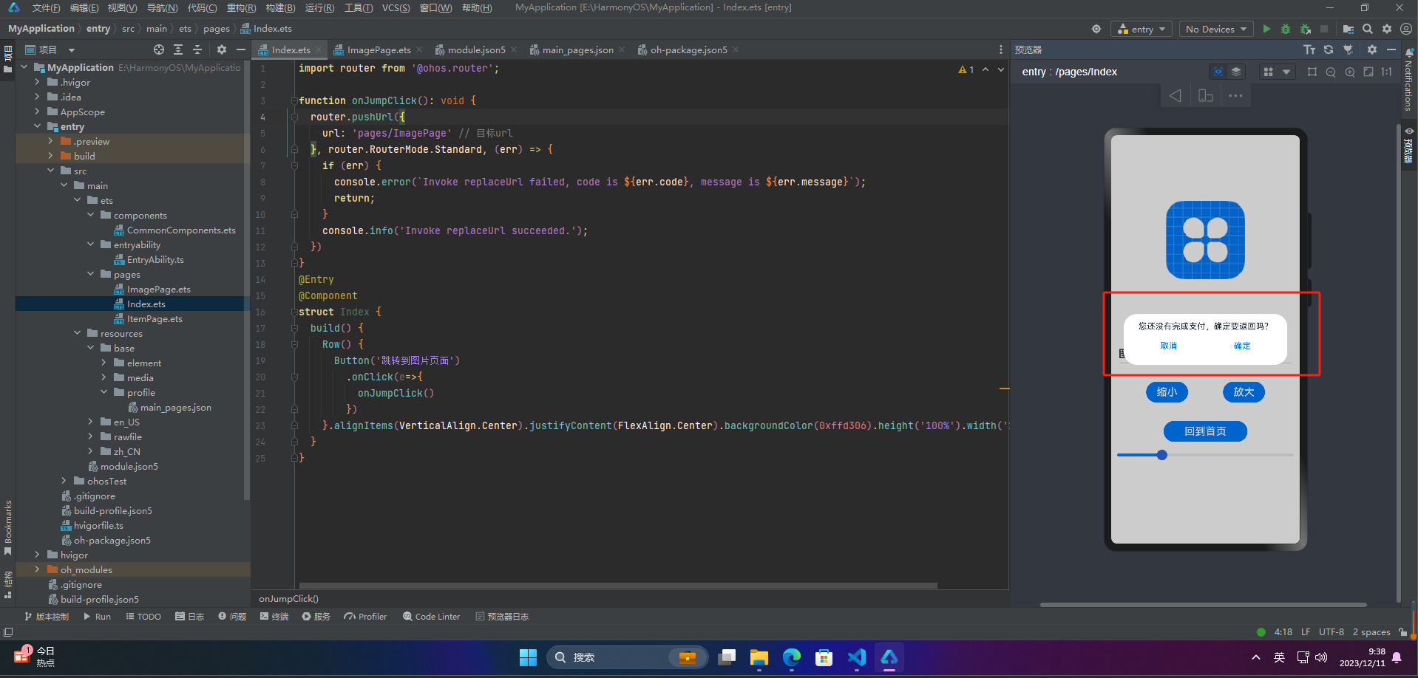Toggle the 1:1 actual size view
1418x678 pixels.
tap(1387, 72)
